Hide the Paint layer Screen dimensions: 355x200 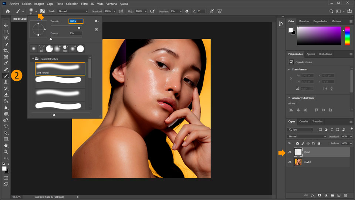coord(290,152)
